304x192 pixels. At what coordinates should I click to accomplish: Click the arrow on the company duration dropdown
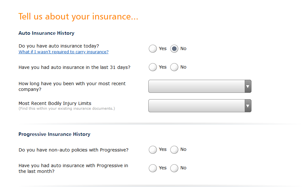[248, 86]
